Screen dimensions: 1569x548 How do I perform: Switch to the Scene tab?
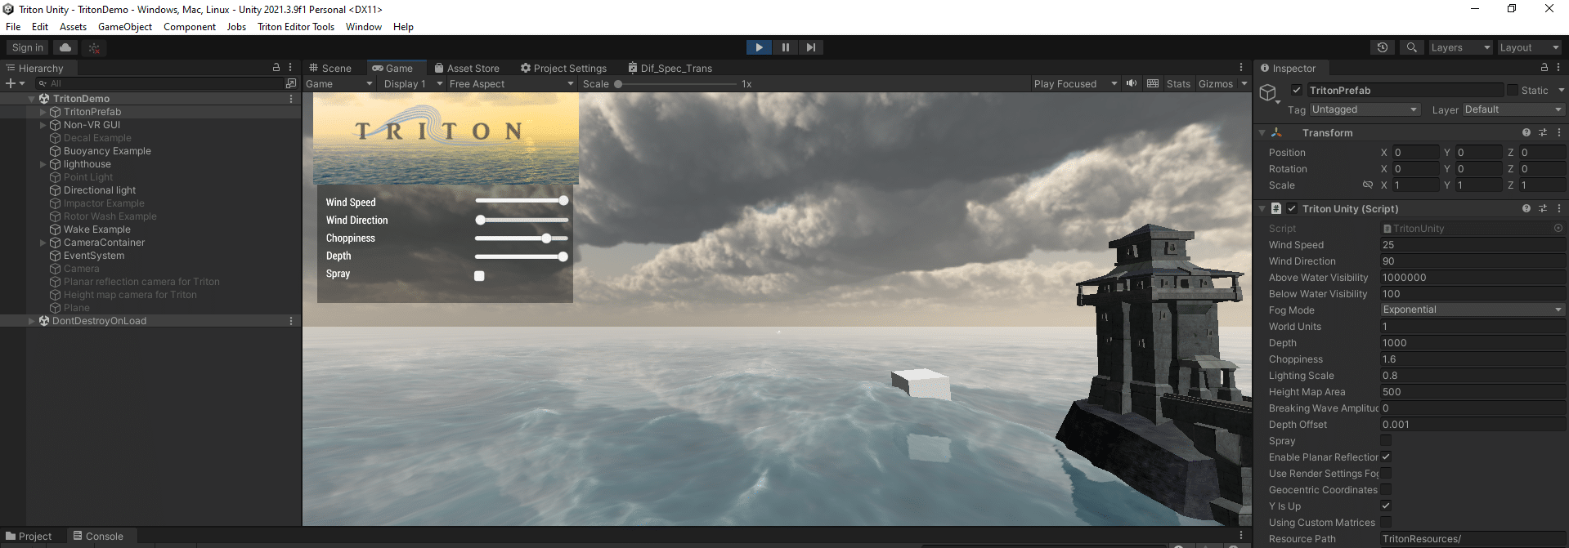pyautogui.click(x=330, y=68)
